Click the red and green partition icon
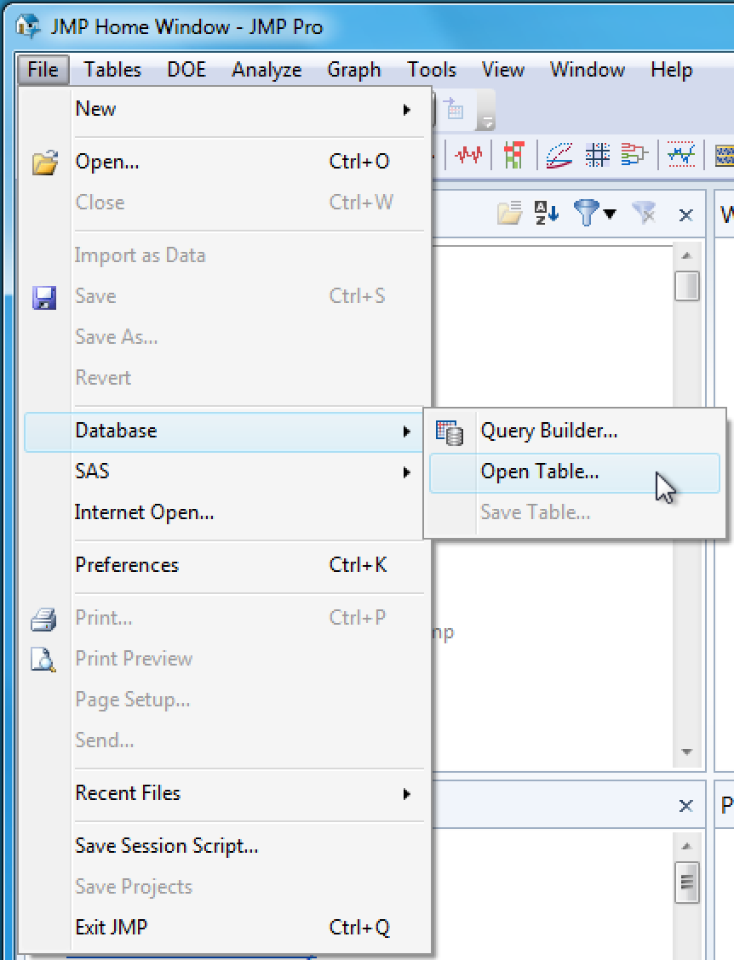734x960 pixels. (513, 155)
